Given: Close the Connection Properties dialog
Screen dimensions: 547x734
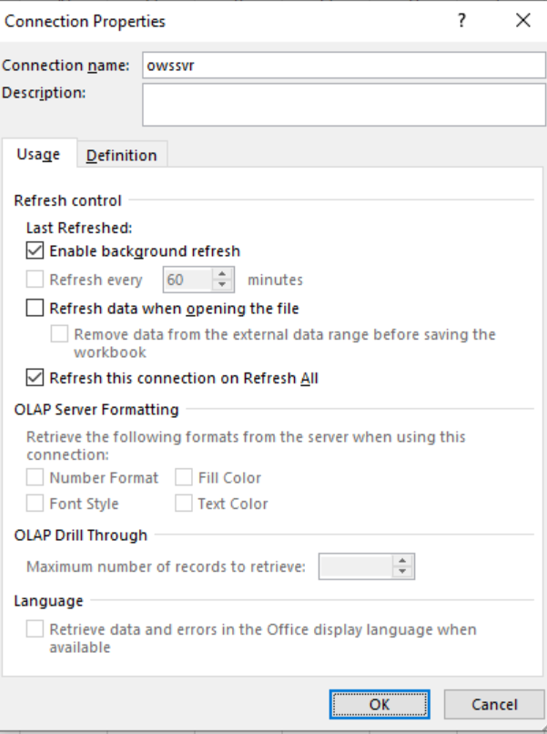Looking at the screenshot, I should (x=522, y=21).
